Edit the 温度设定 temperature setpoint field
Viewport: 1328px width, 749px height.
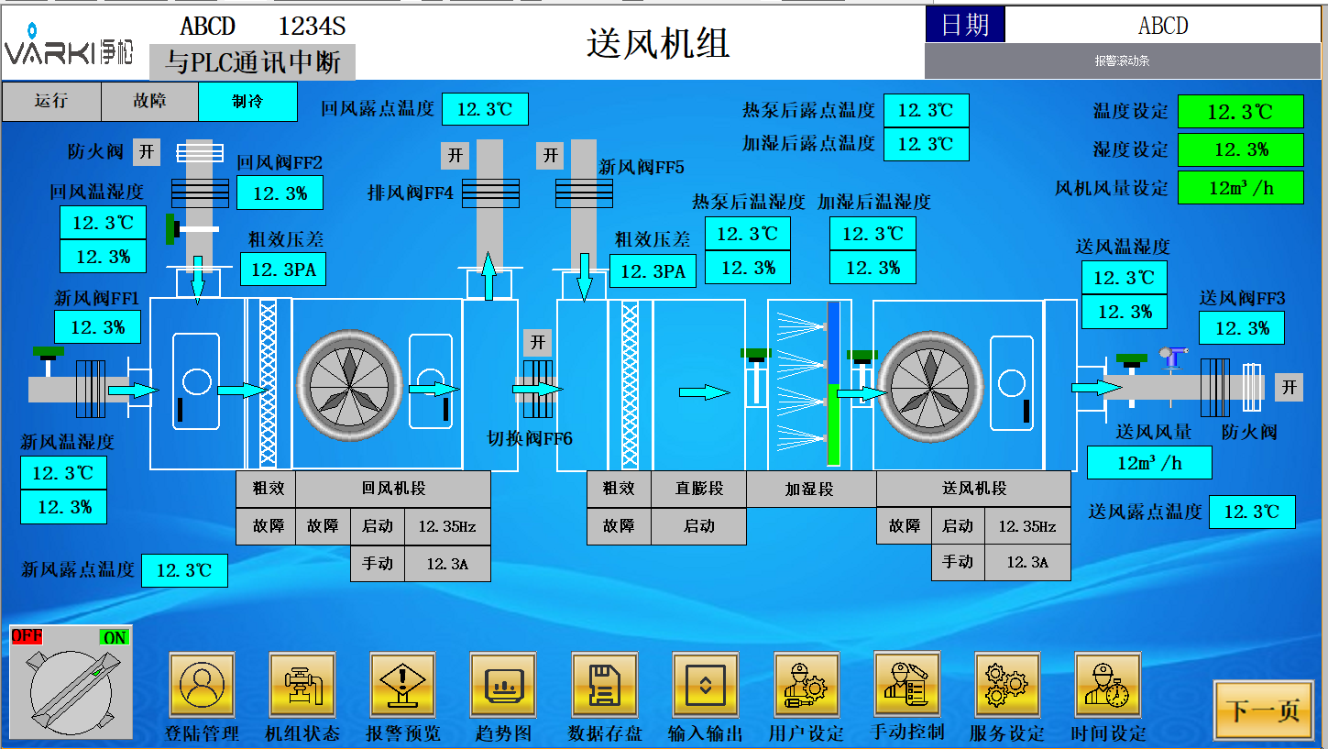[x=1240, y=113]
